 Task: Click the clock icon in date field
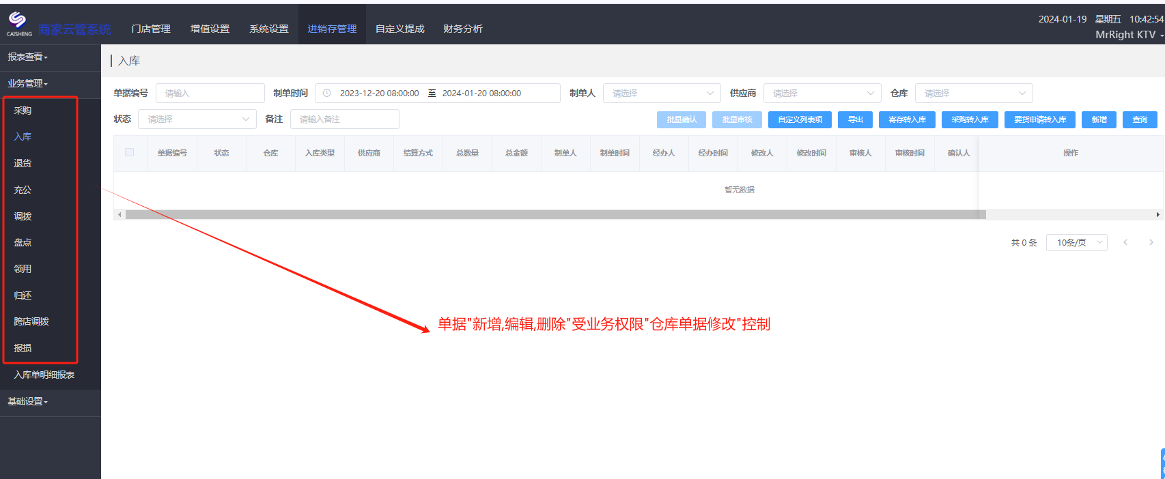pyautogui.click(x=326, y=93)
